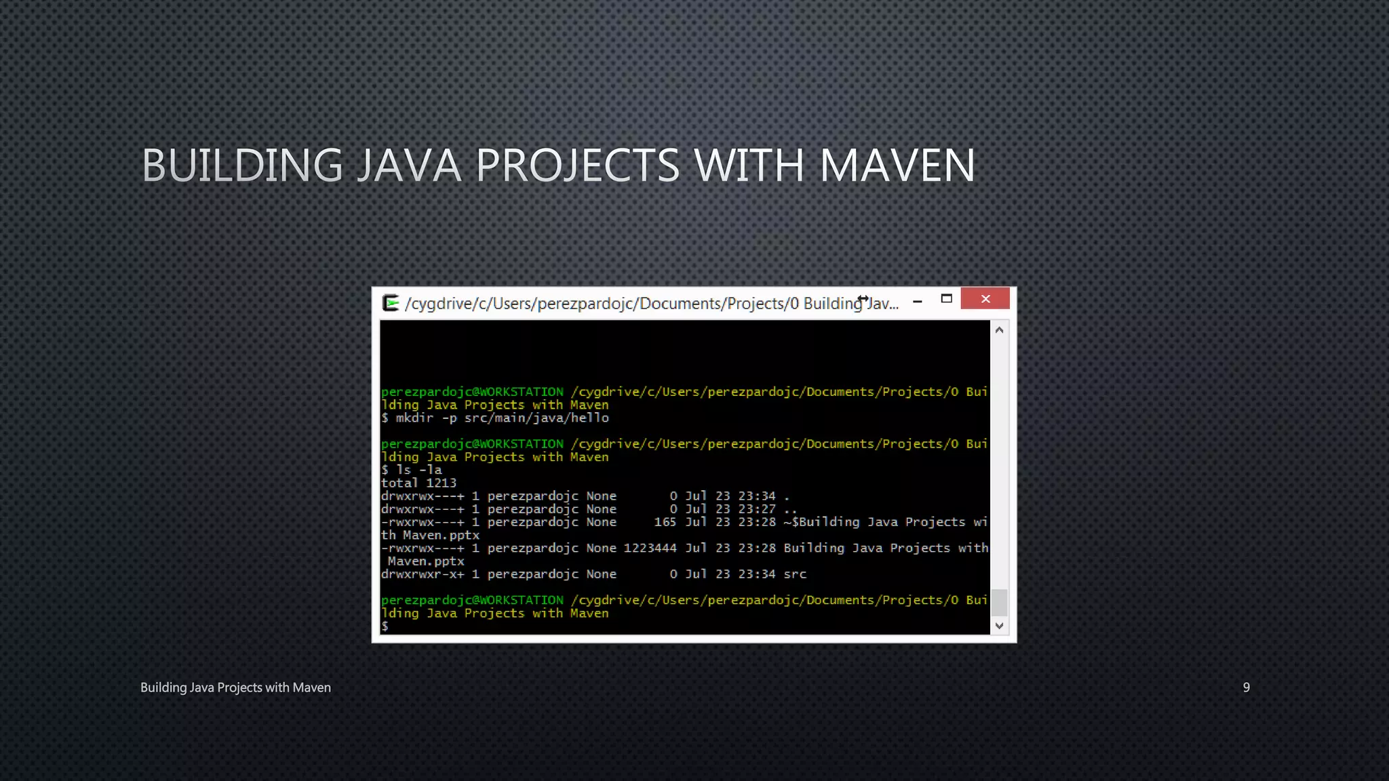Click the '.' current directory listing row
Viewport: 1389px width, 781px height.
585,496
